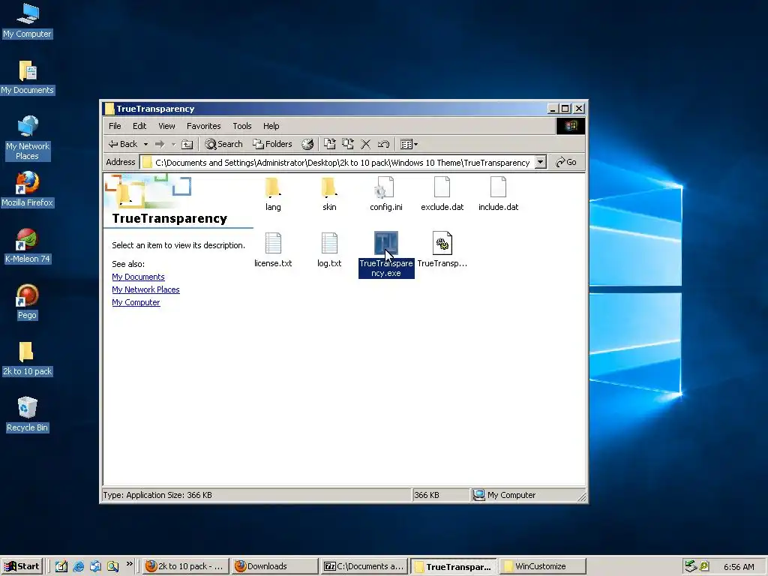Image resolution: width=768 pixels, height=576 pixels.
Task: Open the History toolbar icon
Action: (307, 144)
